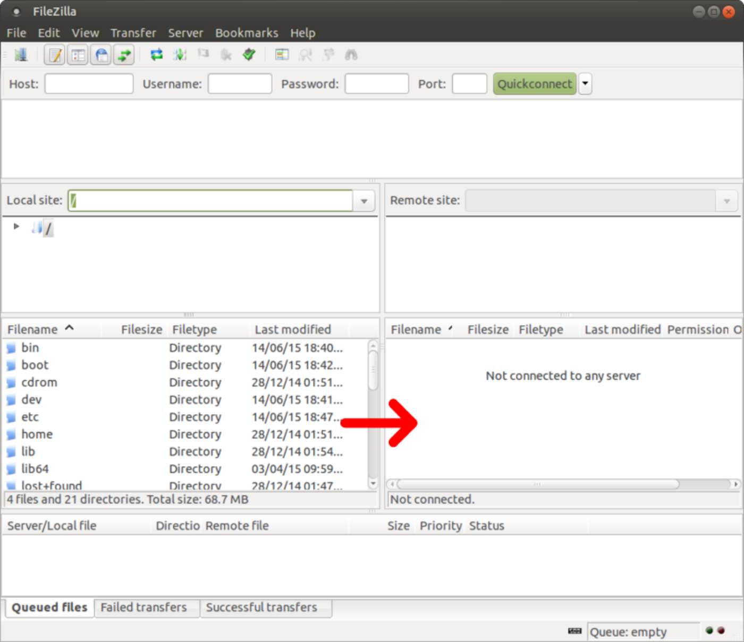Viewport: 744px width, 642px height.
Task: Click scroll-down arrow of local file list
Action: (373, 483)
